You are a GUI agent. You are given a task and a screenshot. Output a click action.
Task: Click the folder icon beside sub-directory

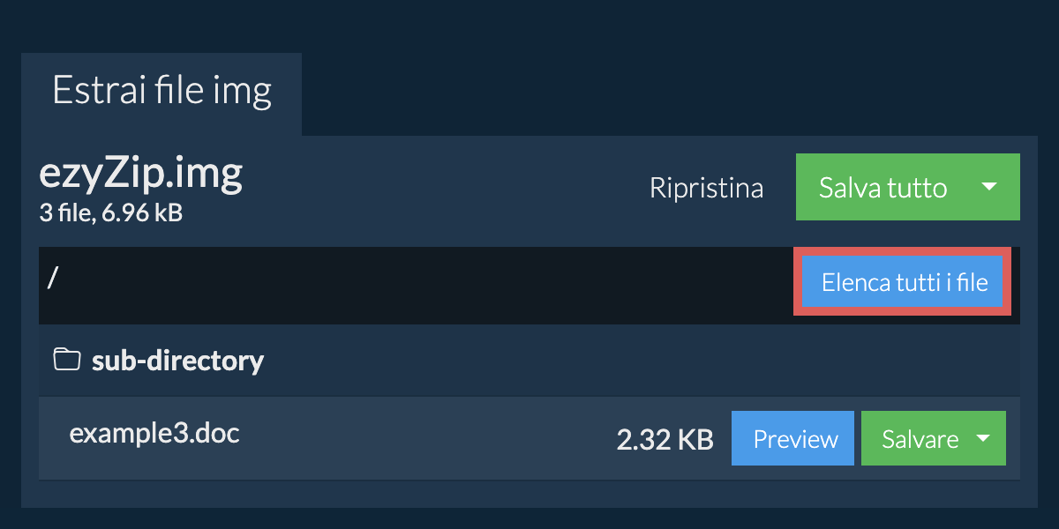coord(66,360)
